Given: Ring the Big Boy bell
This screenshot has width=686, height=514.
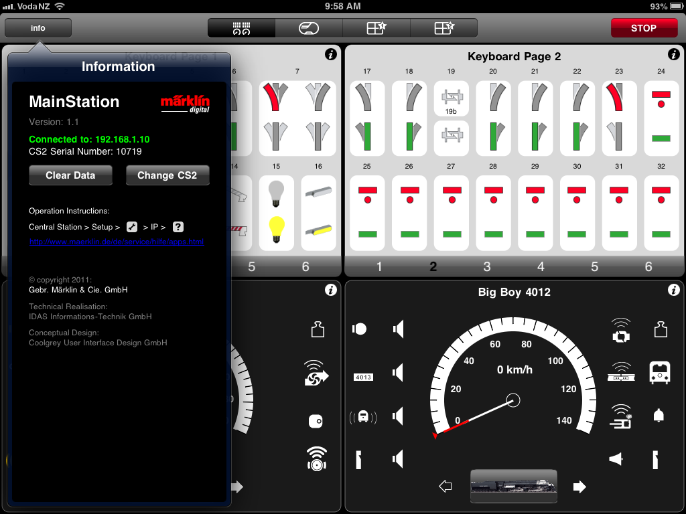Looking at the screenshot, I should pos(659,415).
